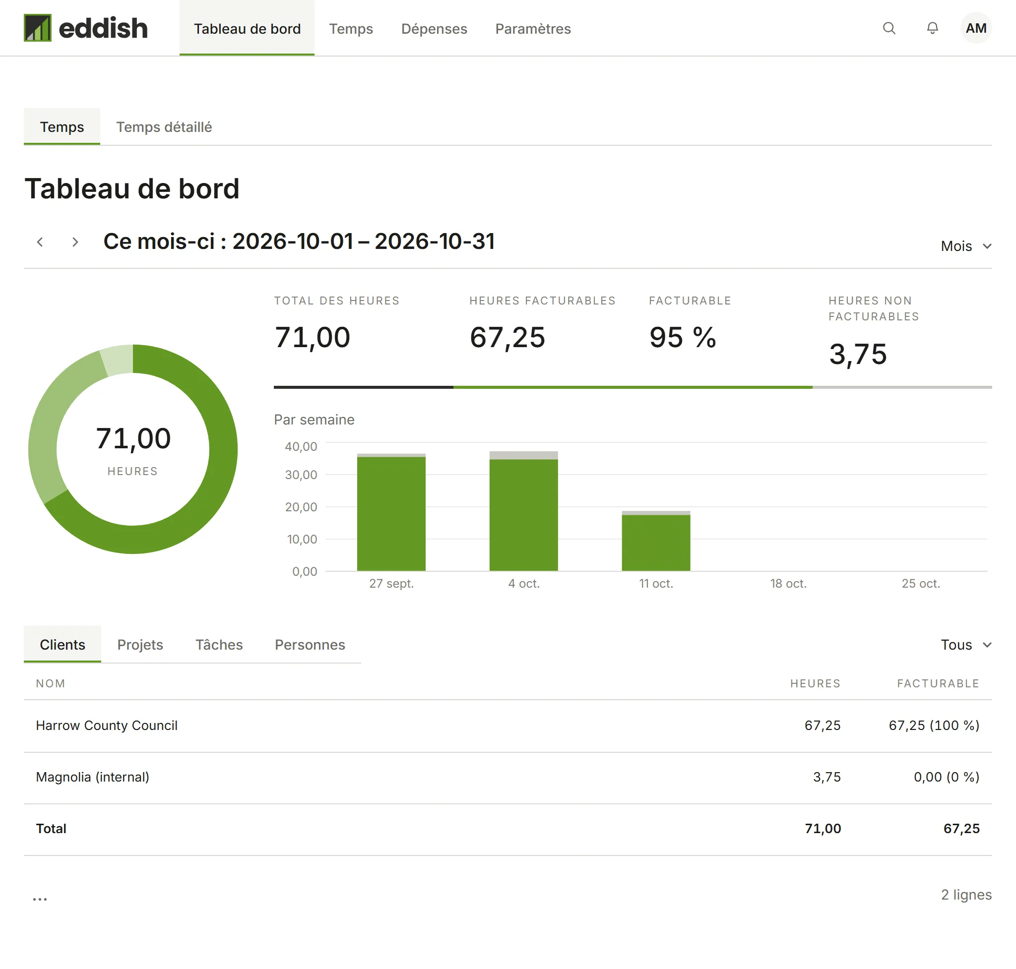Switch to the Temps détaillé tab

(x=164, y=126)
